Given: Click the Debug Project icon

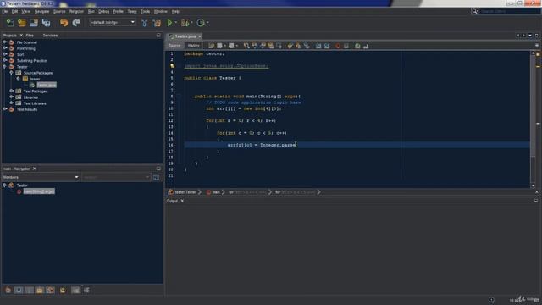Looking at the screenshot, I should pos(185,23).
